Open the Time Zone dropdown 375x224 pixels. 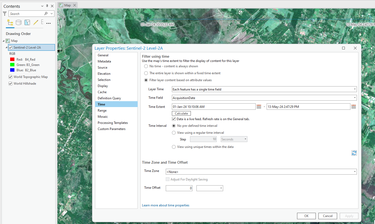pos(354,172)
